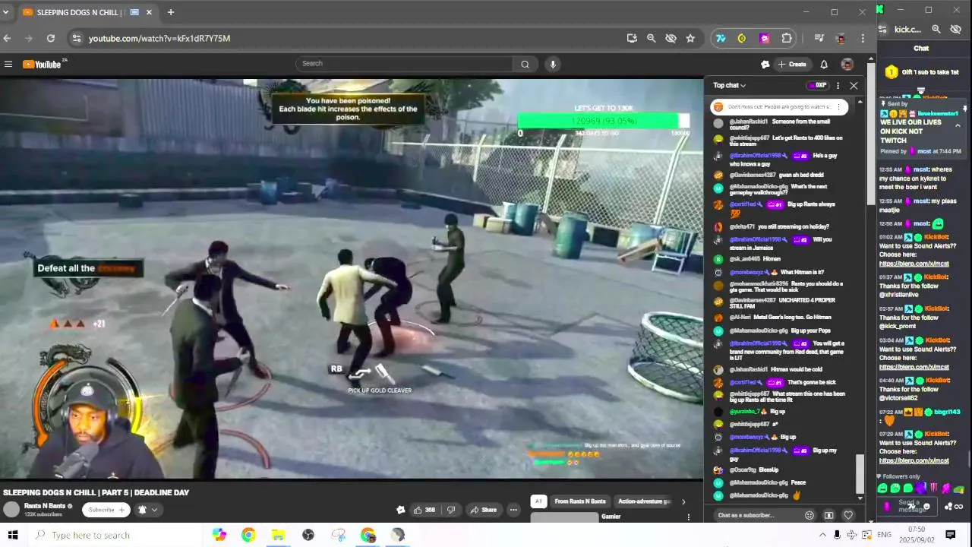Go to the YouTube home logo
This screenshot has width=972, height=547.
pos(42,65)
